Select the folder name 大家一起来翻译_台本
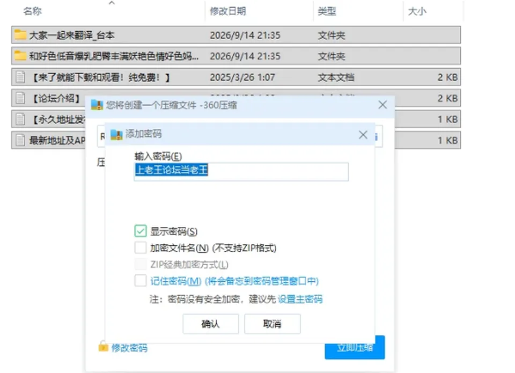515x373 pixels. (x=72, y=35)
